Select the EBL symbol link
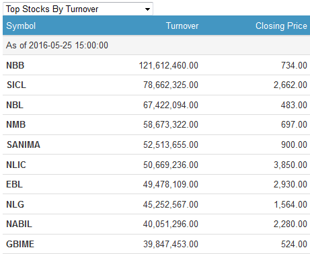 (x=14, y=184)
